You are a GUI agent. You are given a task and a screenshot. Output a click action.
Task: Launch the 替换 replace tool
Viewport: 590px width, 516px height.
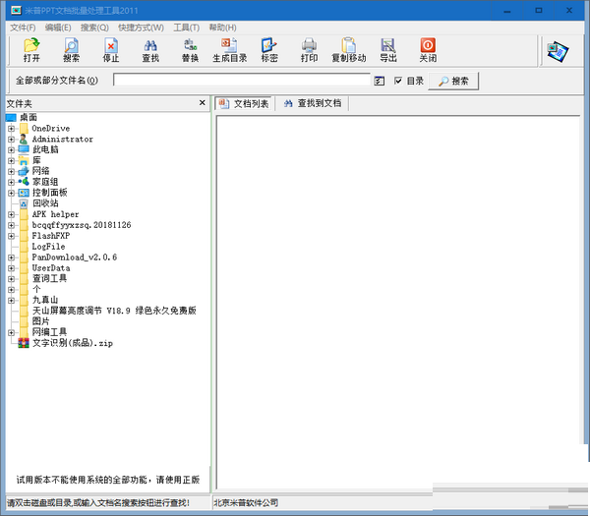pos(191,50)
